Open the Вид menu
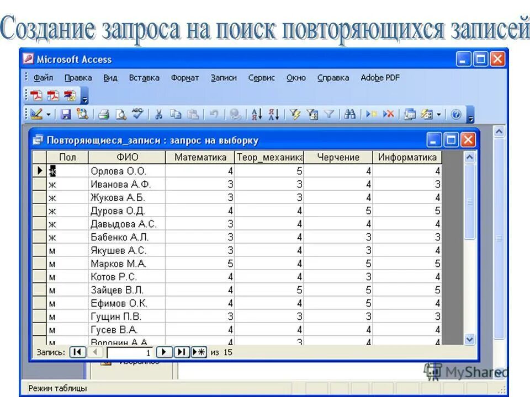This screenshot has height=397, width=530. click(110, 78)
